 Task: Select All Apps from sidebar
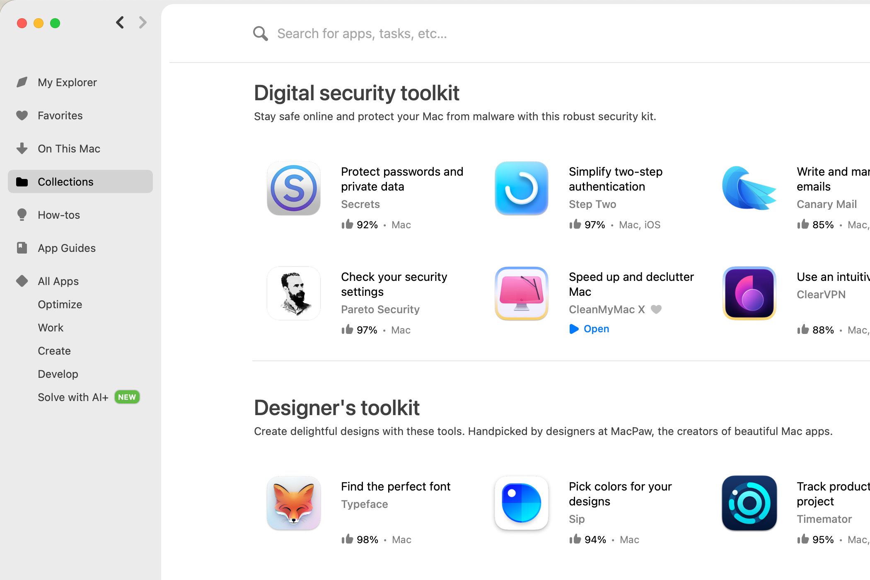tap(58, 281)
